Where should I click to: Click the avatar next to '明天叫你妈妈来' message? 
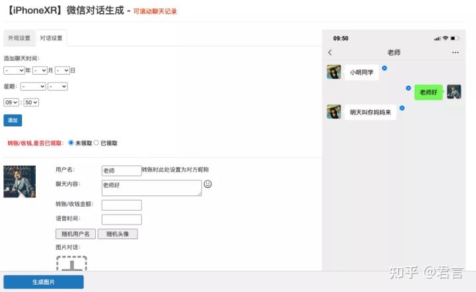pyautogui.click(x=334, y=112)
